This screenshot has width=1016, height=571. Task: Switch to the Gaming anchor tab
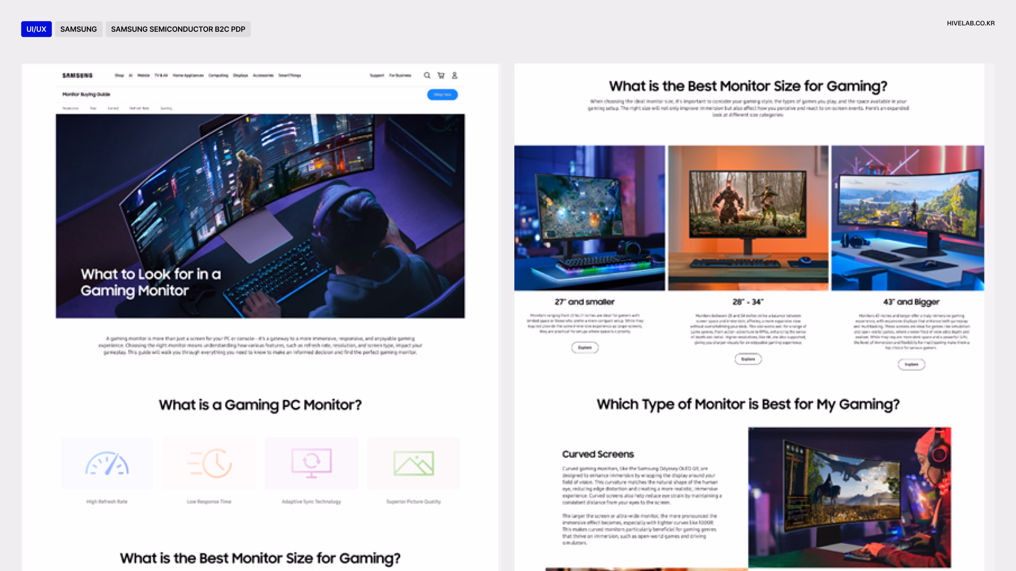click(166, 108)
